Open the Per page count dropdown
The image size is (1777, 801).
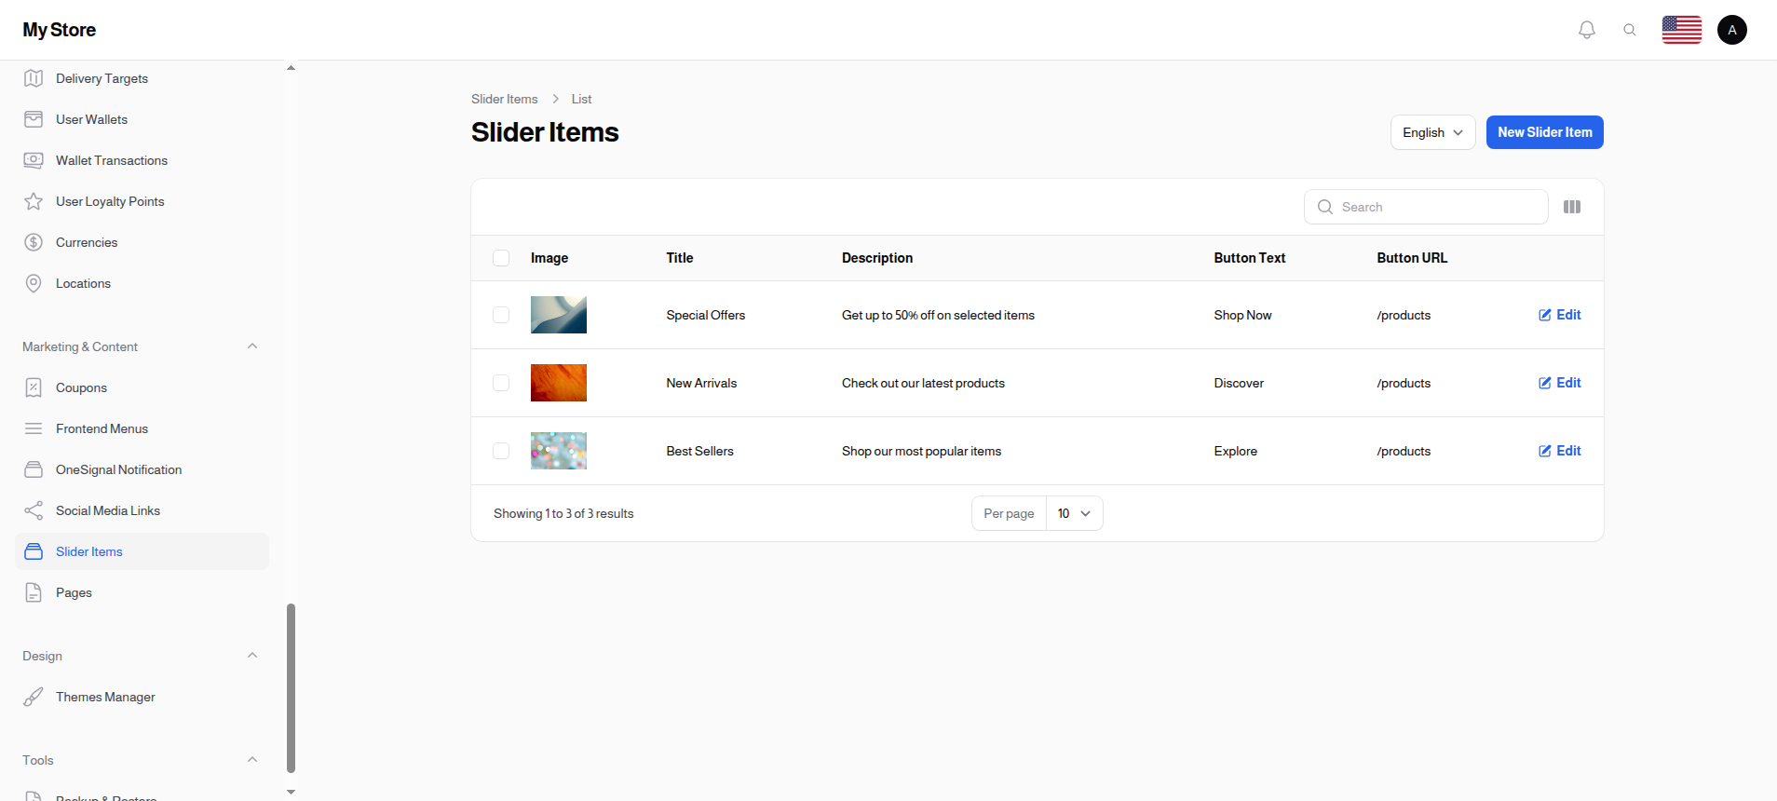coord(1075,513)
